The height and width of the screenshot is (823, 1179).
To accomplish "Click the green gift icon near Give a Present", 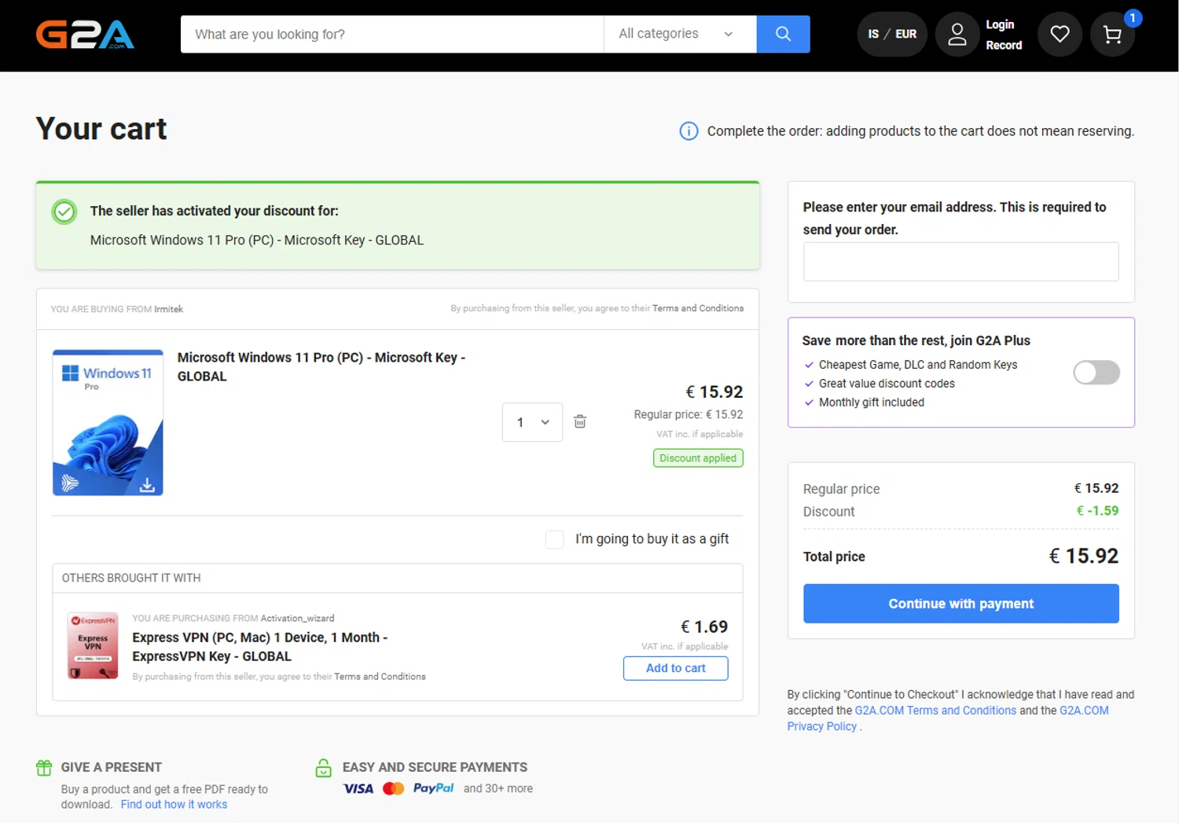I will [44, 768].
